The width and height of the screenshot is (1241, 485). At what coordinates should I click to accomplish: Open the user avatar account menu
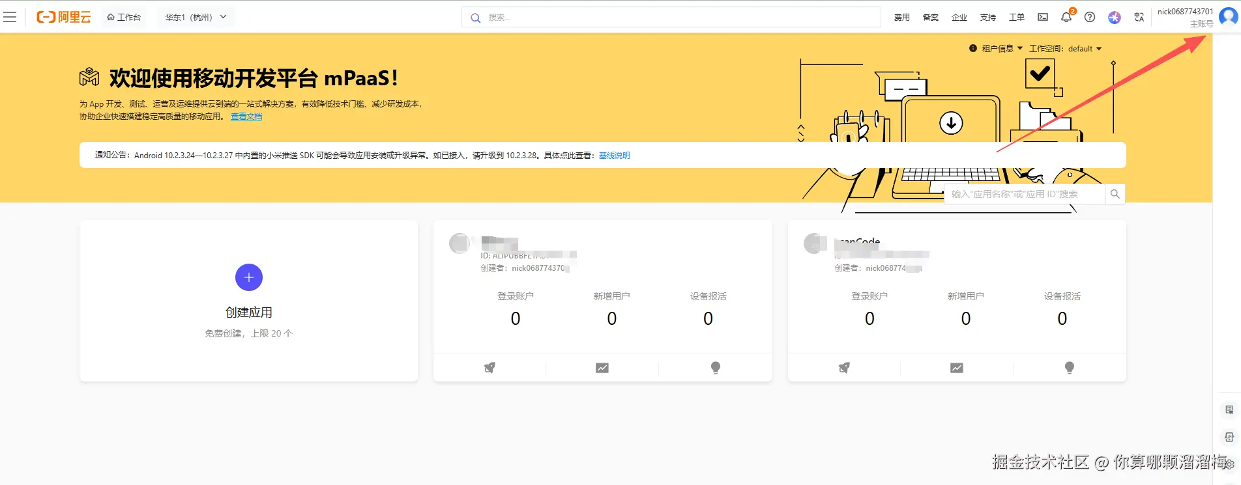pos(1229,17)
